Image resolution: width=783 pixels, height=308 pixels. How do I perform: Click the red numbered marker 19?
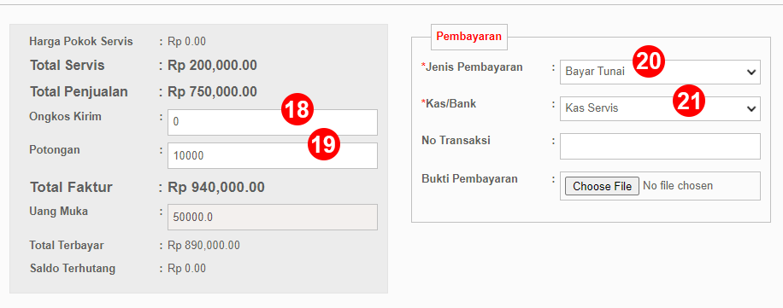coord(324,144)
